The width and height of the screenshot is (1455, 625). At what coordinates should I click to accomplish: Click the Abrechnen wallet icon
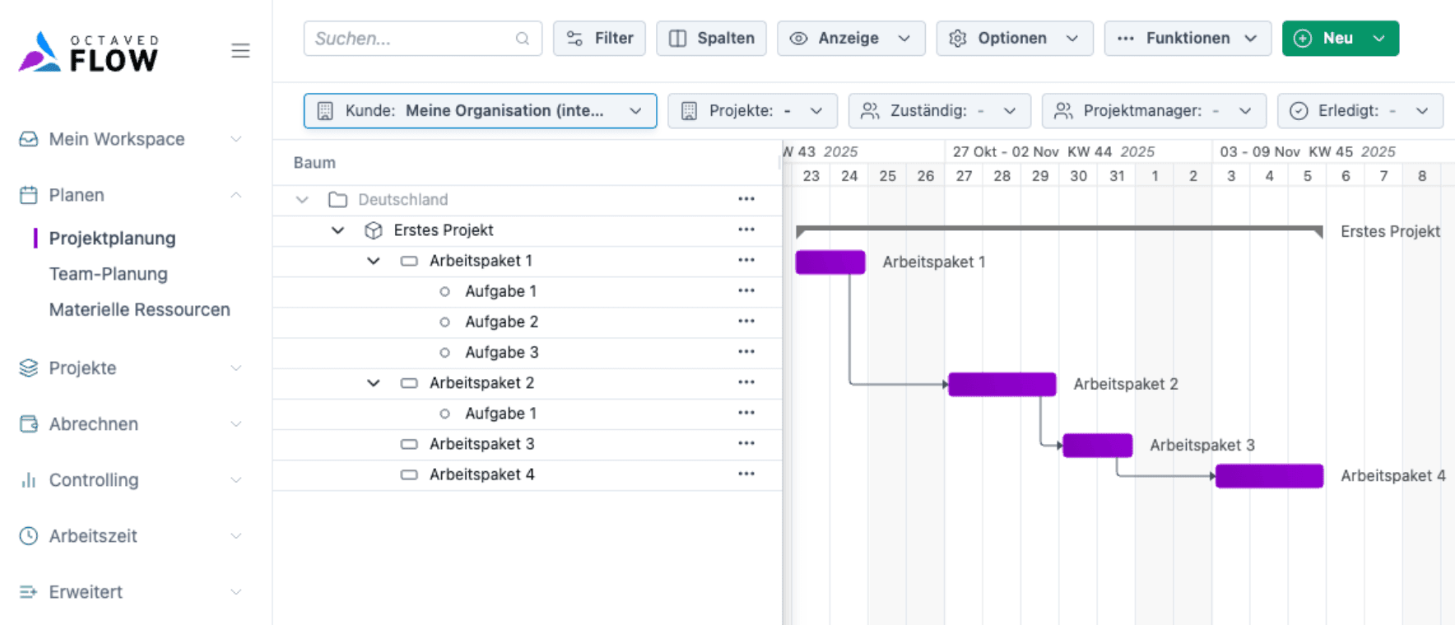(29, 424)
